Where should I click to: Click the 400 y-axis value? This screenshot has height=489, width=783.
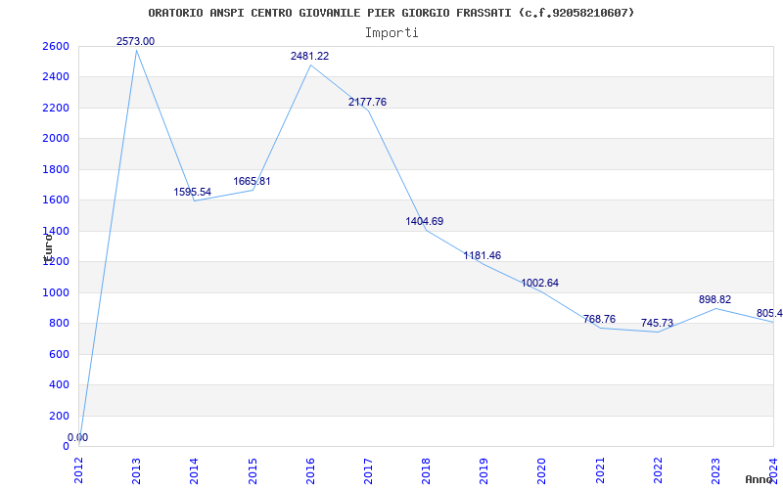(59, 385)
